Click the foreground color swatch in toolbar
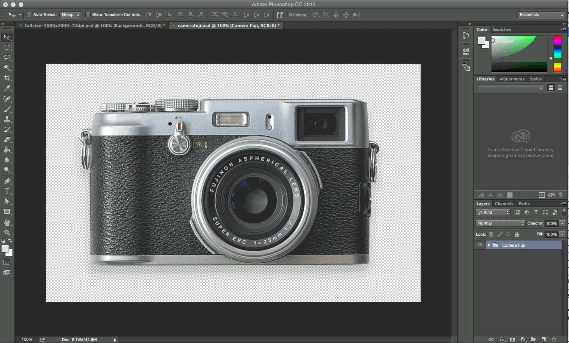This screenshot has width=569, height=343. [5, 249]
